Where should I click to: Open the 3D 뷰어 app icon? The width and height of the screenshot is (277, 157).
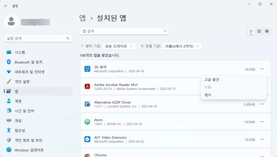point(87,69)
